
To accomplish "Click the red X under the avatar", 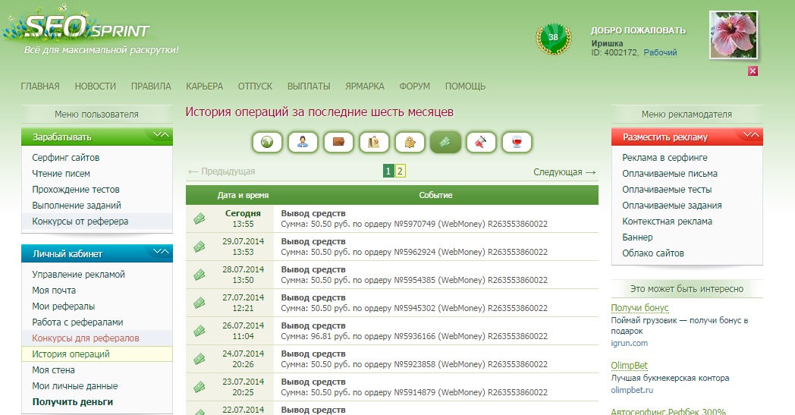I will (x=753, y=71).
